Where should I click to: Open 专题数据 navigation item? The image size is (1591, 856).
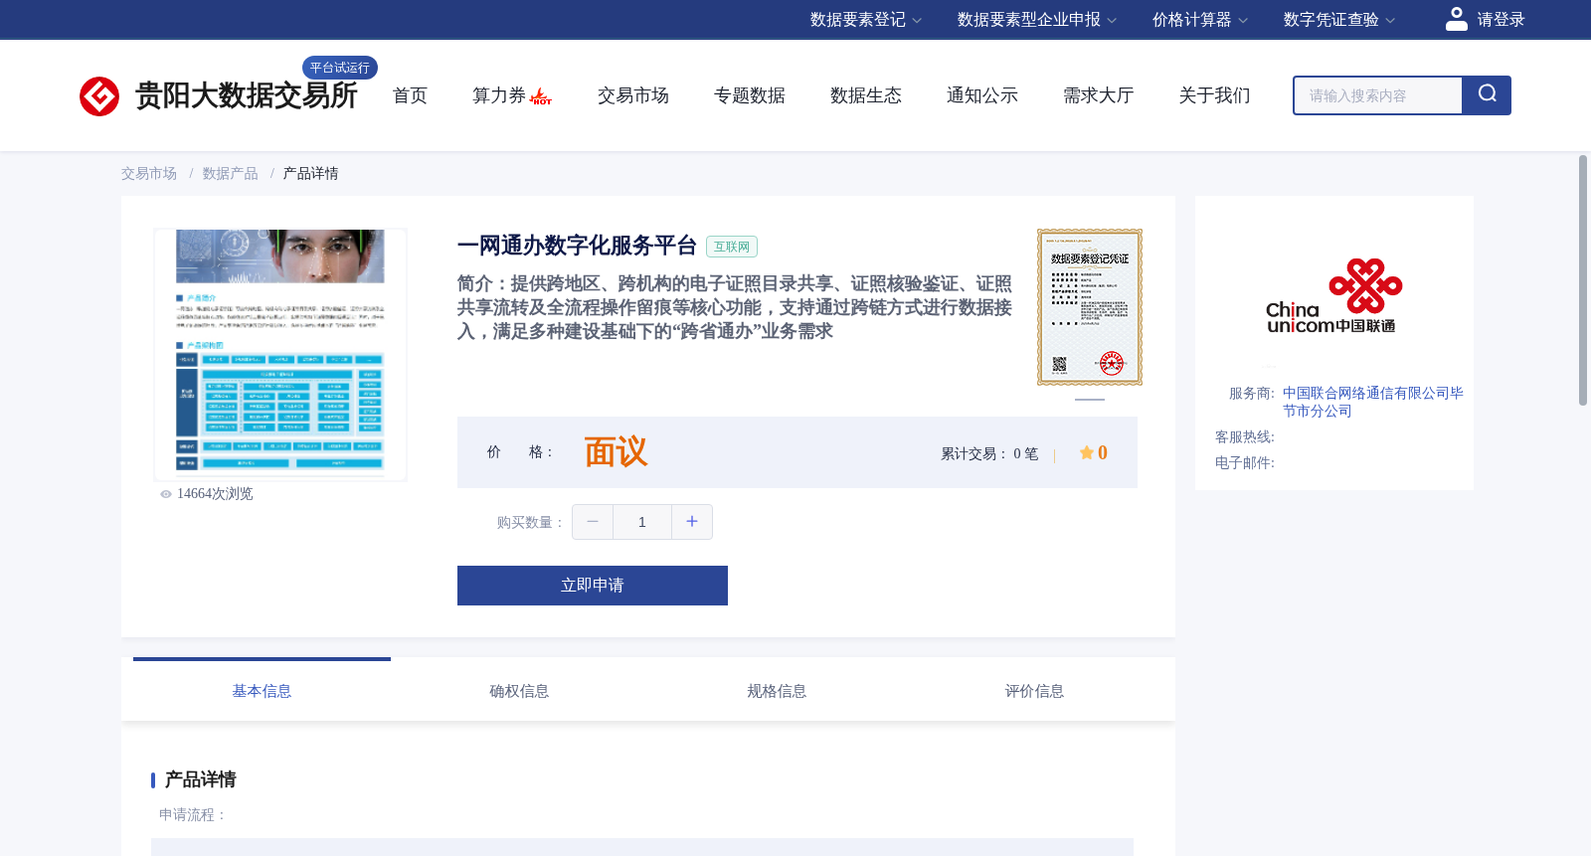coord(750,95)
